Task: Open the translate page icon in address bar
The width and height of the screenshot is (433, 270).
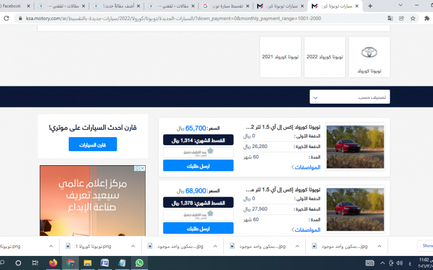Action: pos(390,18)
